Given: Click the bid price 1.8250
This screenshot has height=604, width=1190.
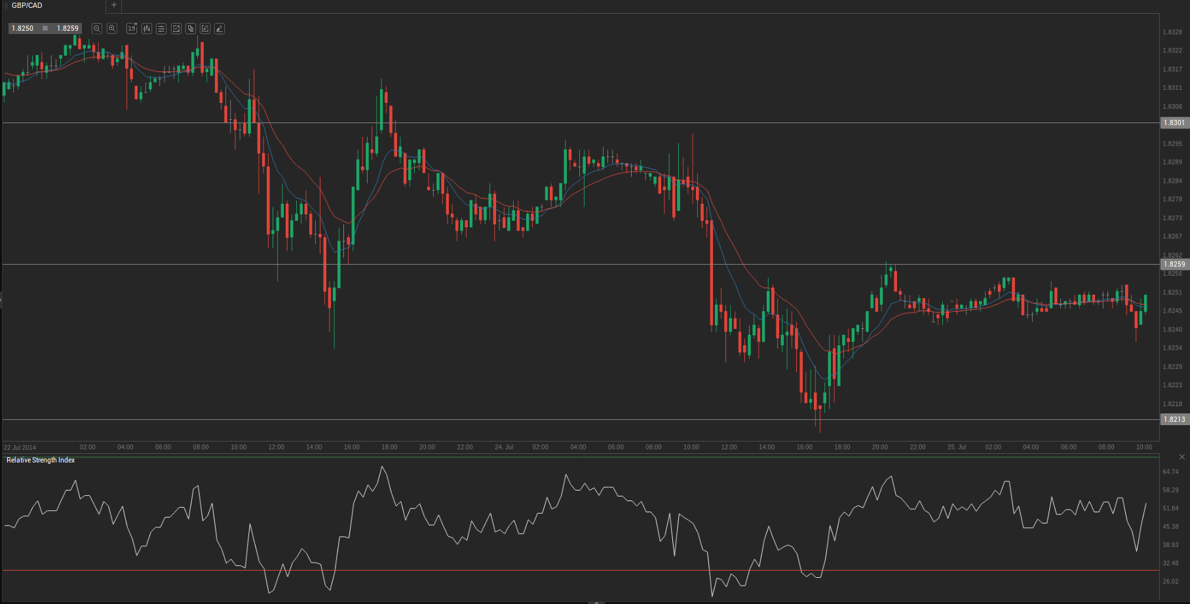Looking at the screenshot, I should 23,29.
